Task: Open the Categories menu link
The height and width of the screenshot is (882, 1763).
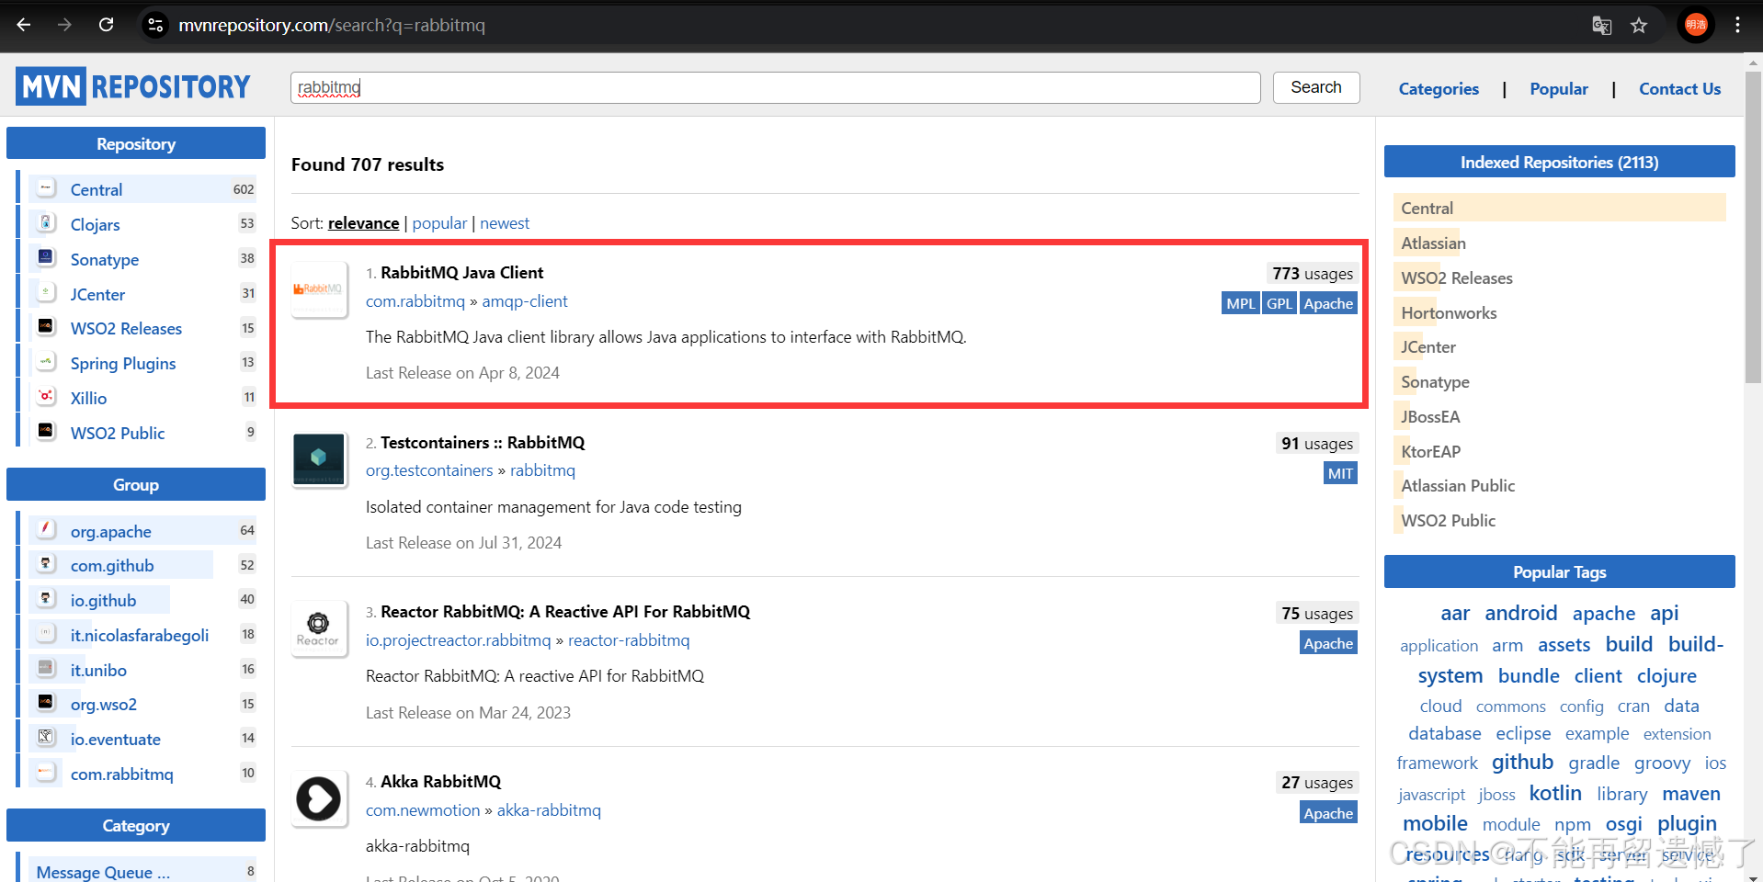Action: click(1439, 89)
